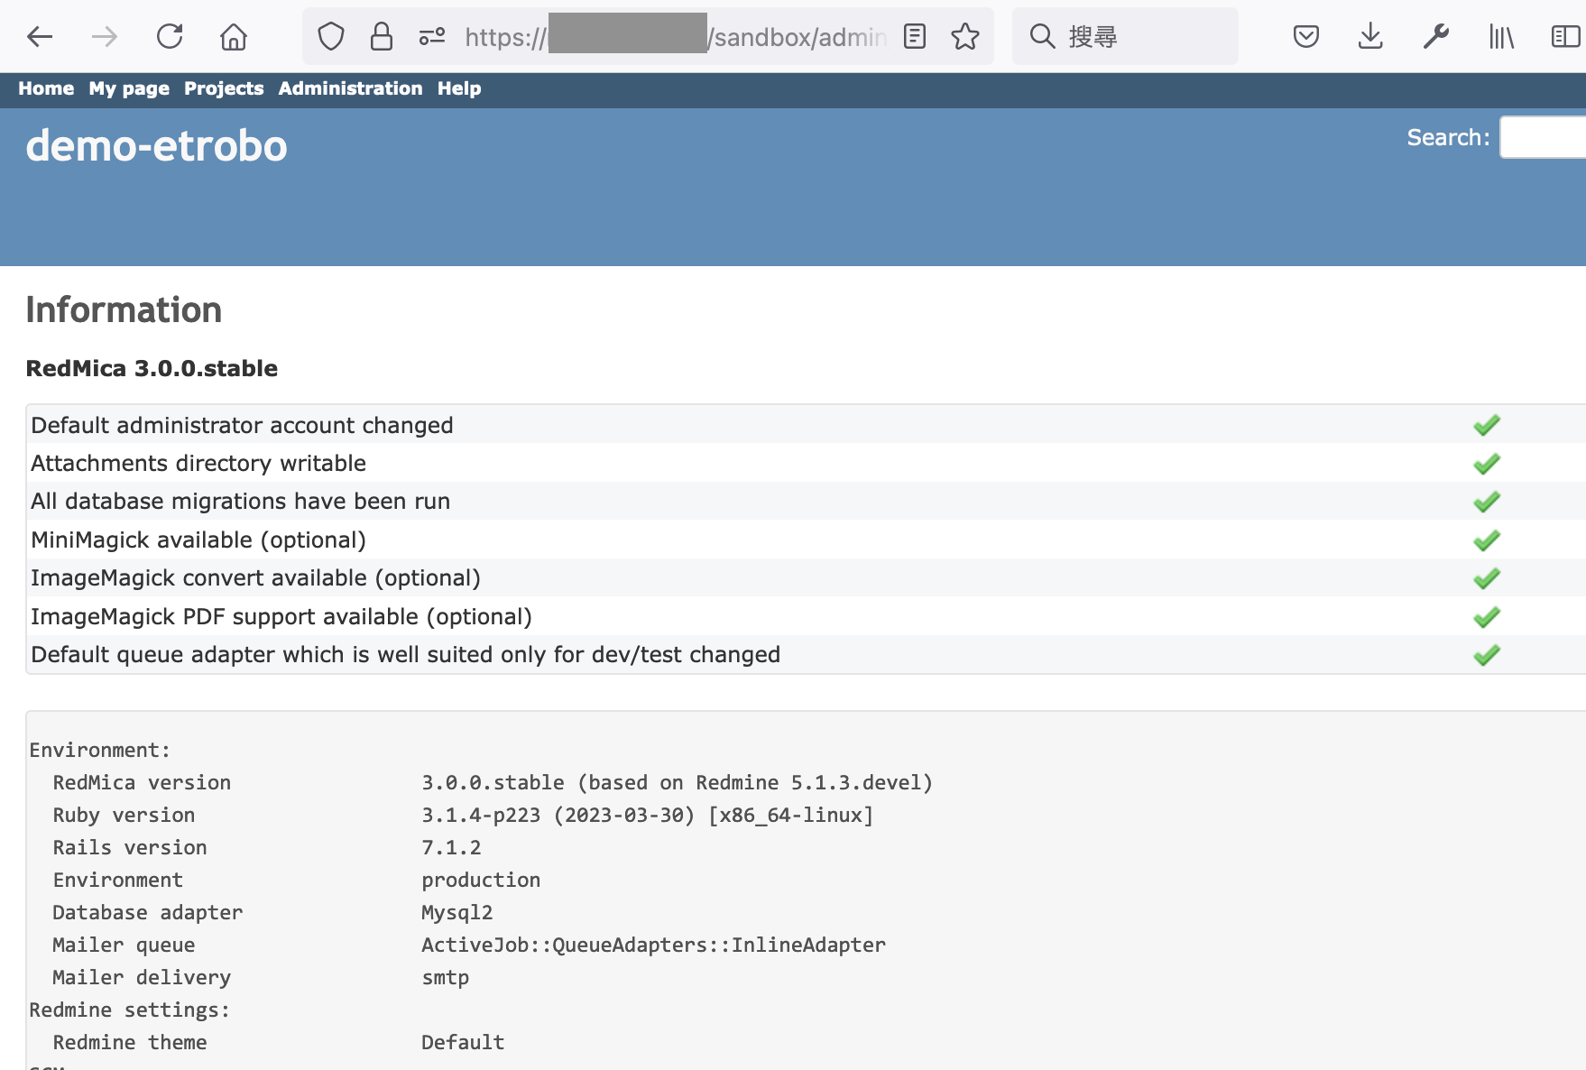Click the Search: label link

tap(1448, 137)
